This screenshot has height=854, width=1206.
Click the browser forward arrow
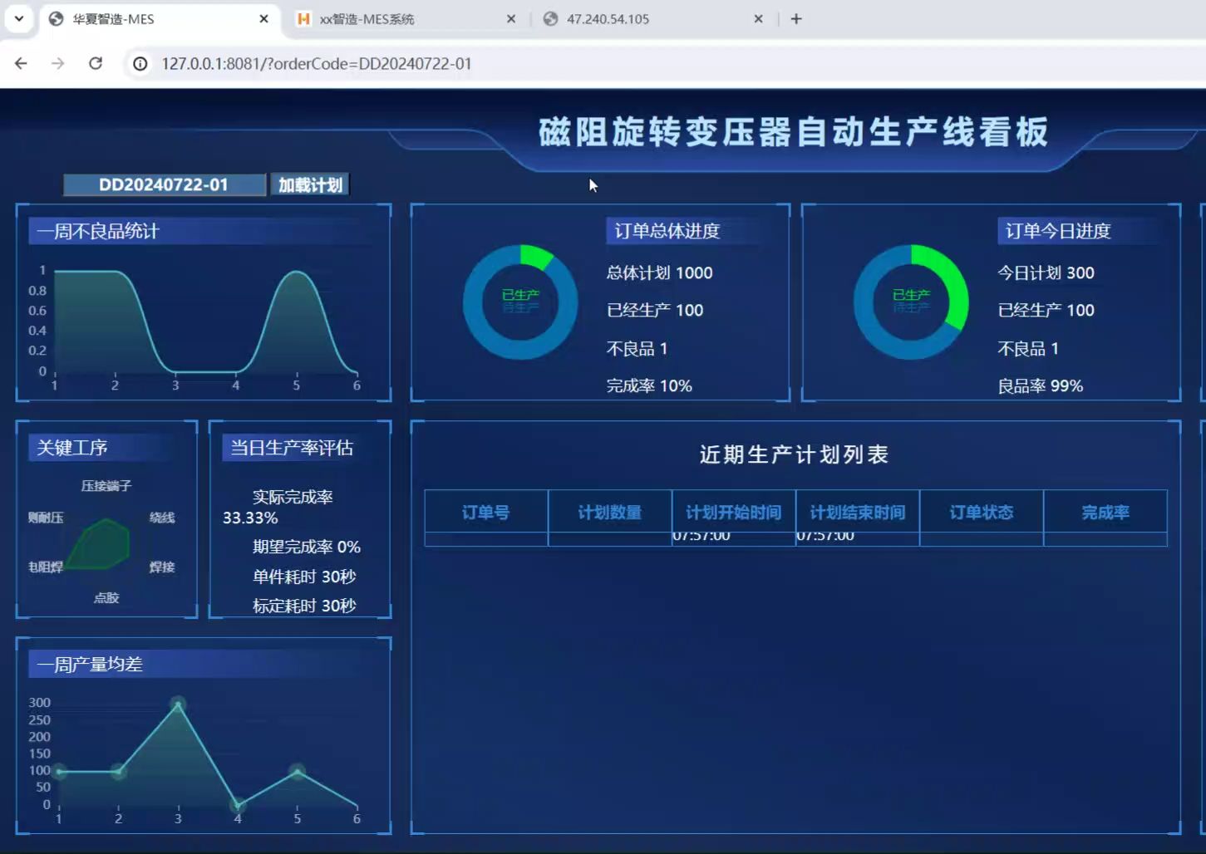[57, 64]
